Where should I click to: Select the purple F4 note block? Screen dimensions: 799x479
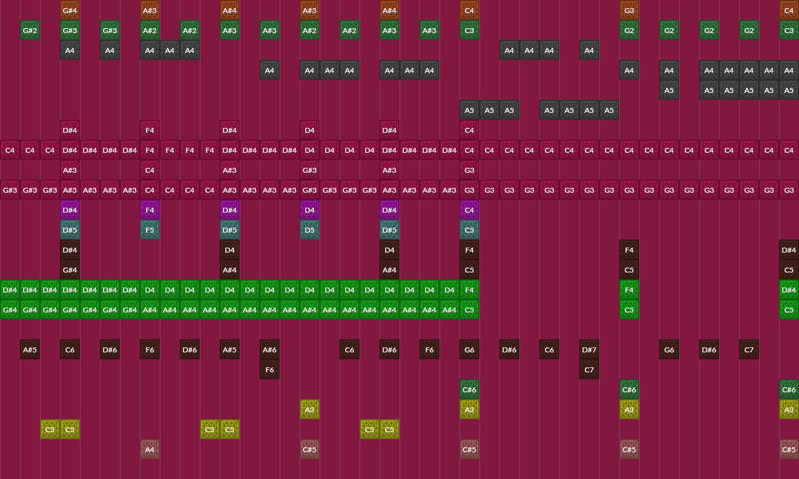coord(150,210)
